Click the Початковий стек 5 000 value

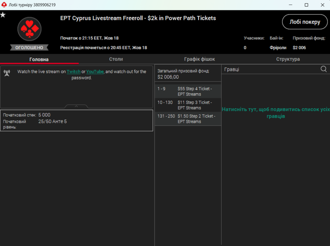pyautogui.click(x=44, y=115)
